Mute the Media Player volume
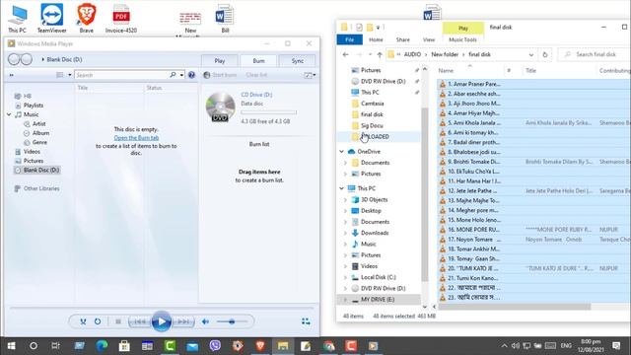The image size is (631, 355). click(x=206, y=321)
